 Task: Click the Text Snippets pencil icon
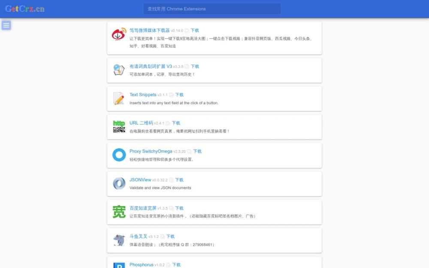click(x=118, y=98)
